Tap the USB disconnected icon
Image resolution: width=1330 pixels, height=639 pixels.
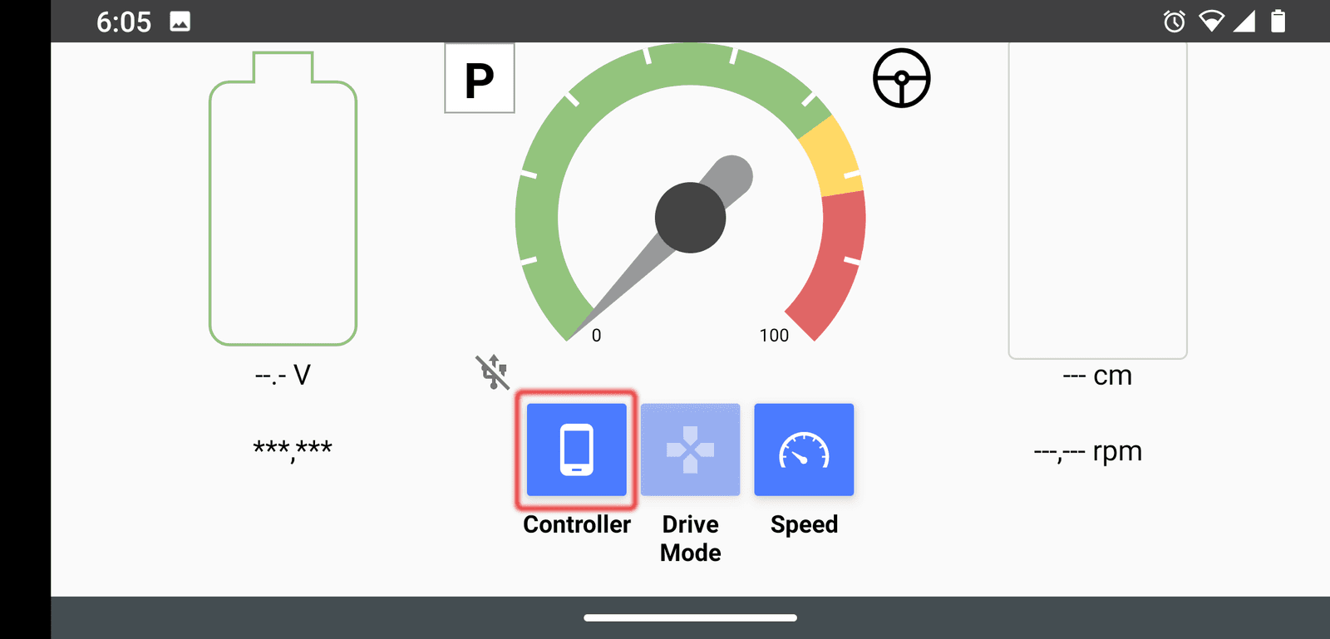coord(492,371)
